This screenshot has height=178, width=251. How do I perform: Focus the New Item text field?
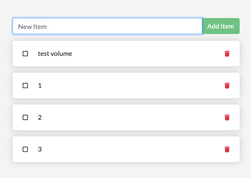click(x=108, y=26)
